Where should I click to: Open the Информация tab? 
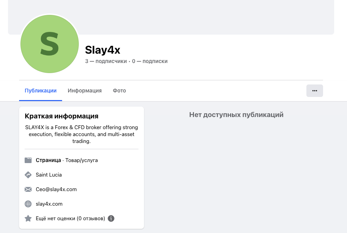85,91
